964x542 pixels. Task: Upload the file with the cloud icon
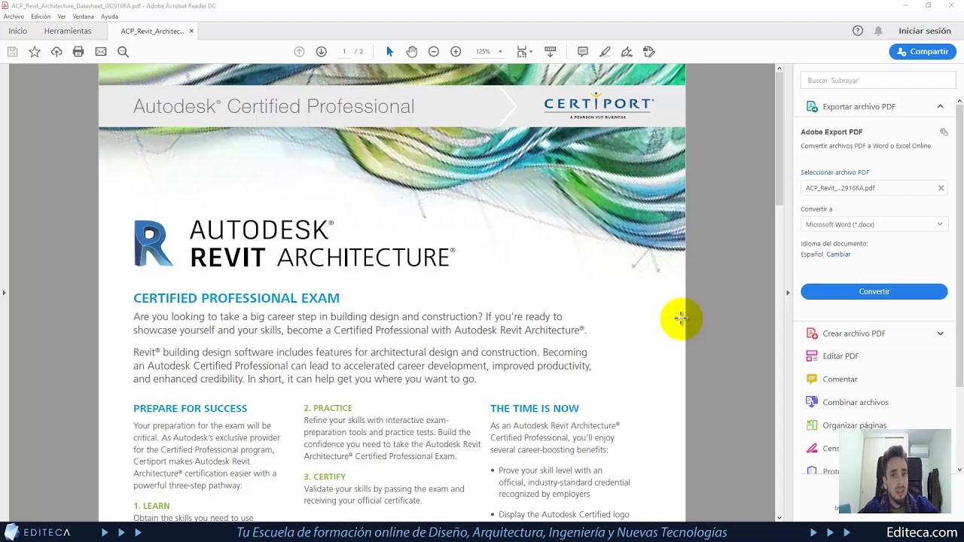pos(56,52)
